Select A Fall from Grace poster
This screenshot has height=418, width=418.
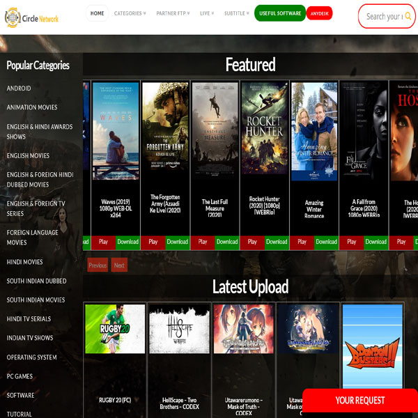(364, 131)
